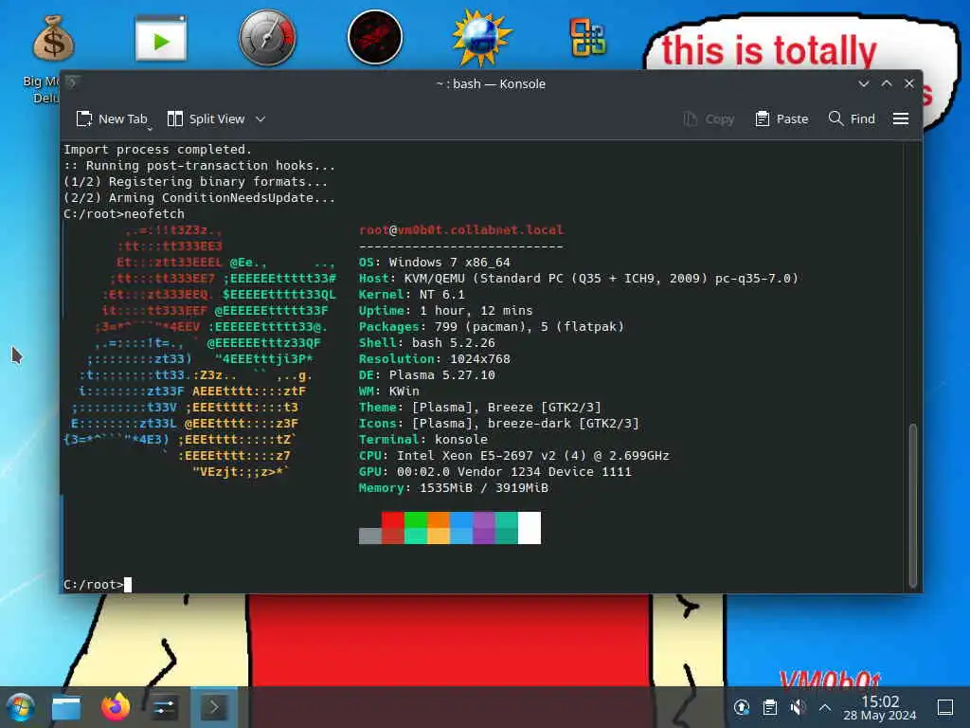Click the muted volume tray icon

(798, 707)
